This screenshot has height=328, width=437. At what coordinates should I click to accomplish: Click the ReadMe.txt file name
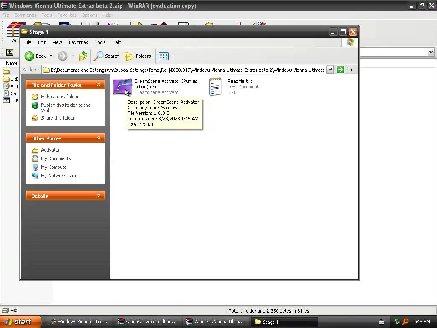pyautogui.click(x=240, y=81)
